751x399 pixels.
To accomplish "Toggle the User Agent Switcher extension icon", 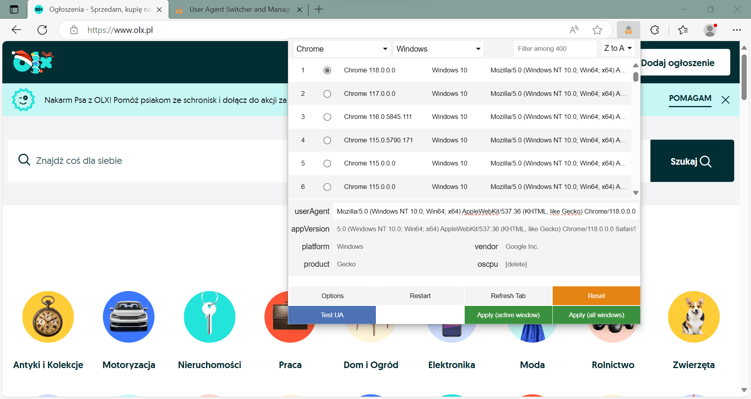I will coord(629,30).
